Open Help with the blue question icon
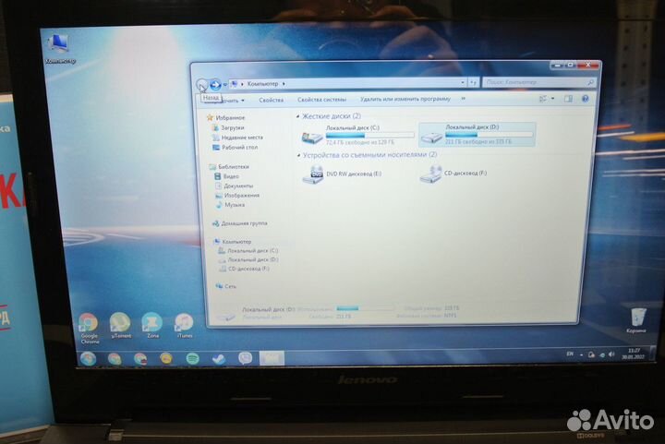 pos(586,99)
